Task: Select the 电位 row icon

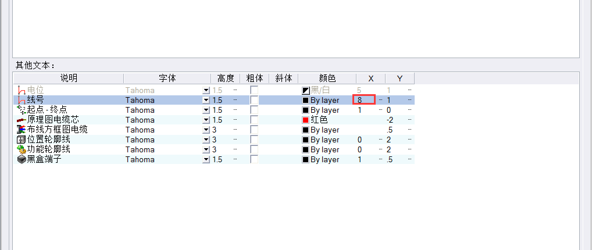Action: coord(22,90)
